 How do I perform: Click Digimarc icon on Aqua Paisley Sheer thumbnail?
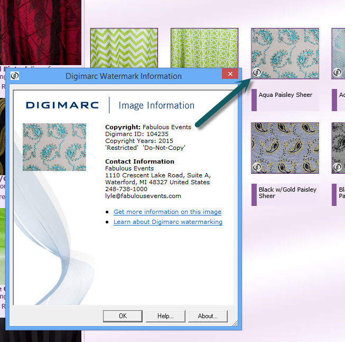pos(257,73)
